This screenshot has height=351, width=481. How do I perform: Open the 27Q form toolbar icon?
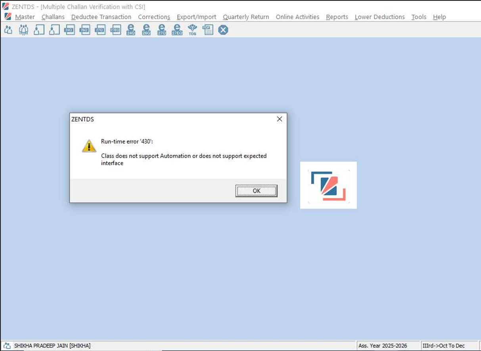[100, 30]
